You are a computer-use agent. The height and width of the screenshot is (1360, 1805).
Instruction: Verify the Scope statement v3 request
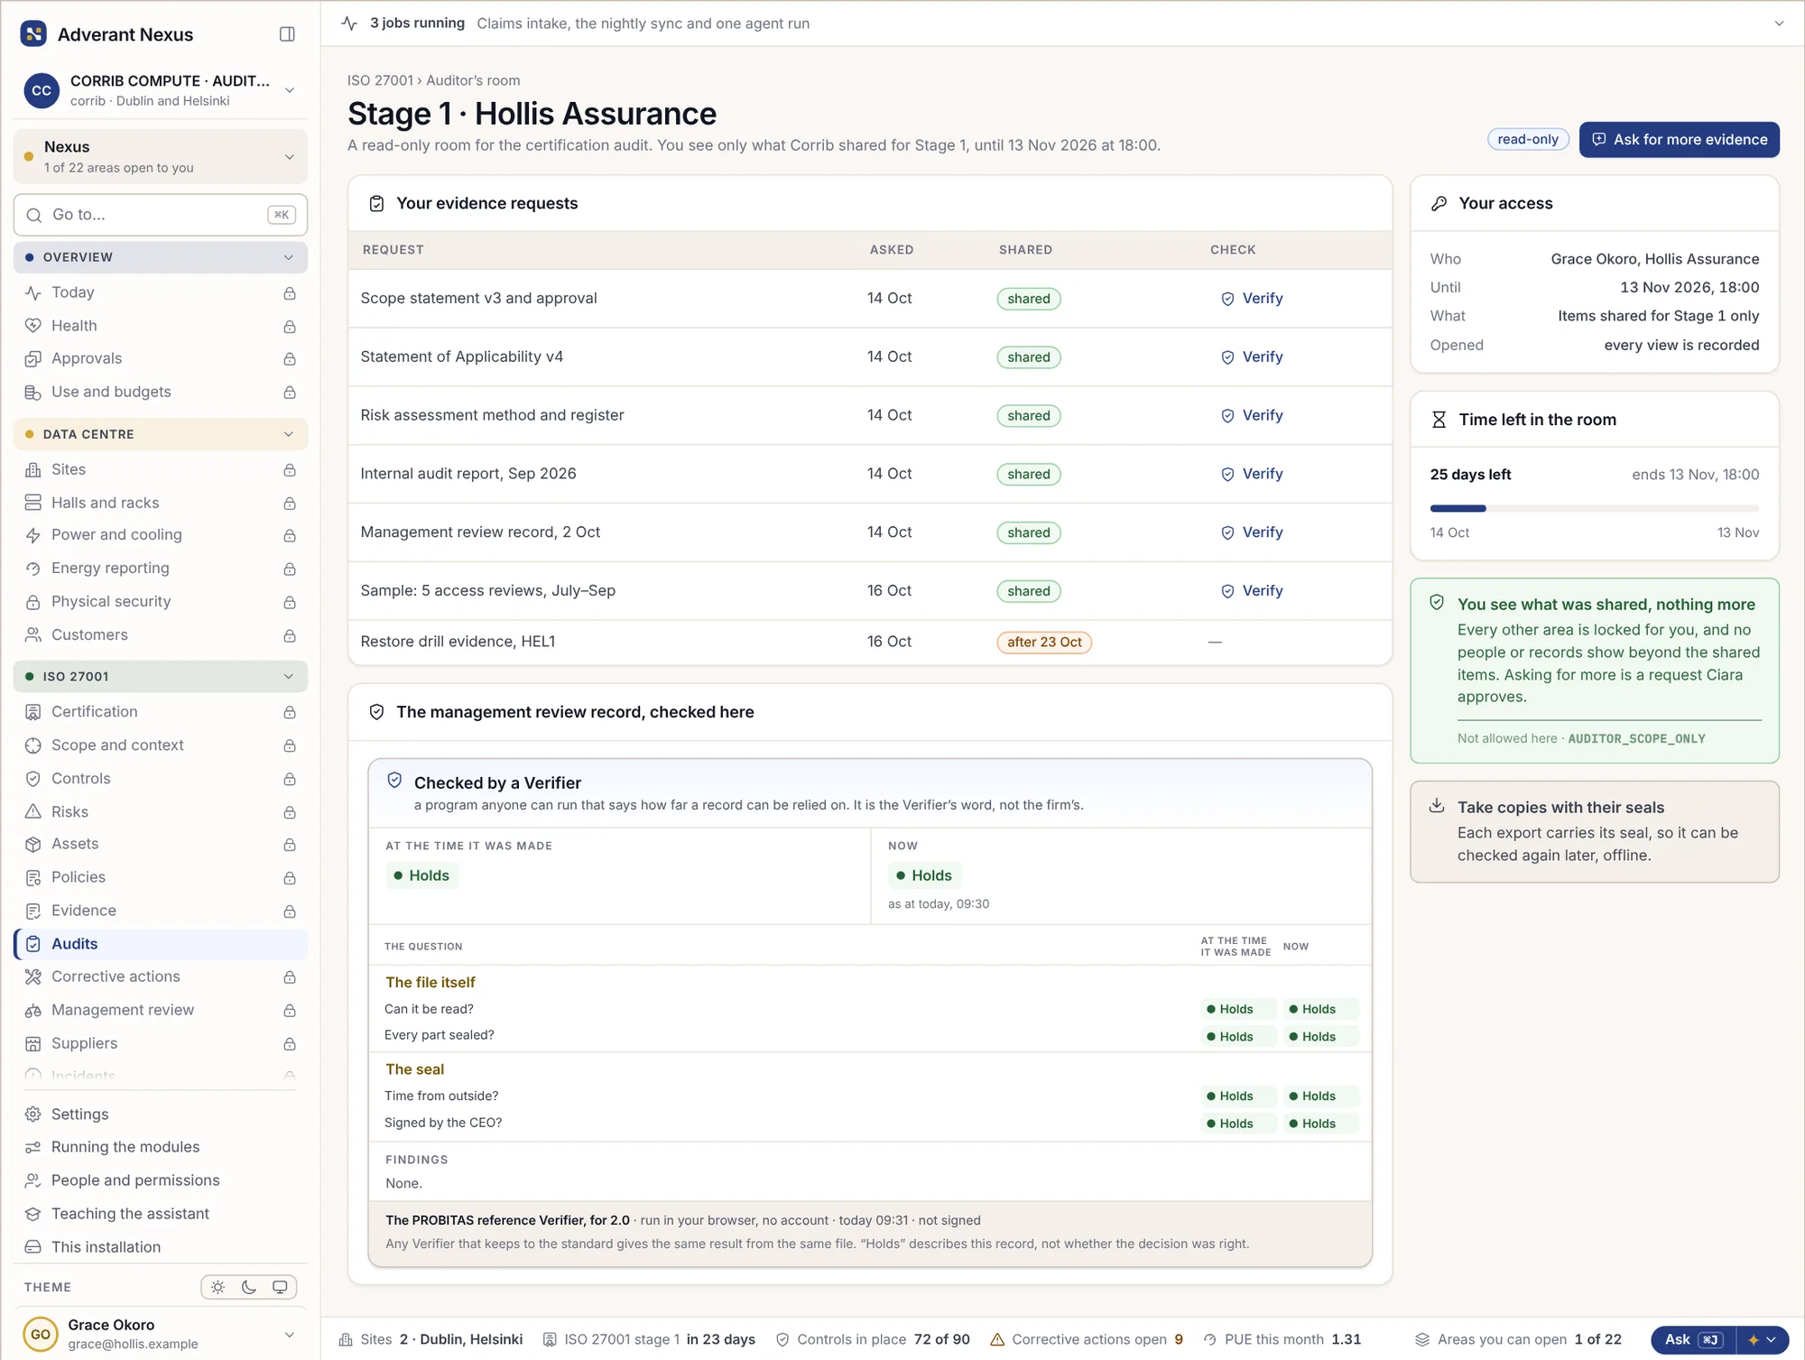[x=1252, y=299]
